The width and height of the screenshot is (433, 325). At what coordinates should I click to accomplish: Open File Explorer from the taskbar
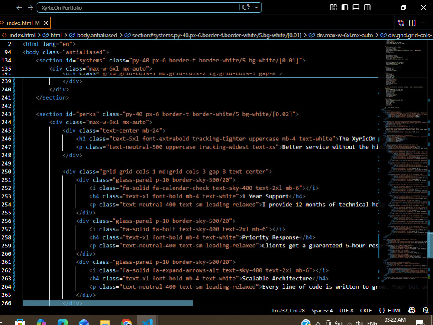[x=105, y=322]
